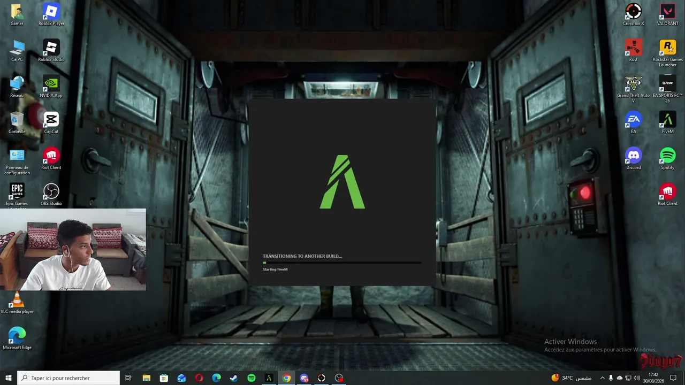
Task: Open Panneau de configuration icon
Action: click(17, 161)
